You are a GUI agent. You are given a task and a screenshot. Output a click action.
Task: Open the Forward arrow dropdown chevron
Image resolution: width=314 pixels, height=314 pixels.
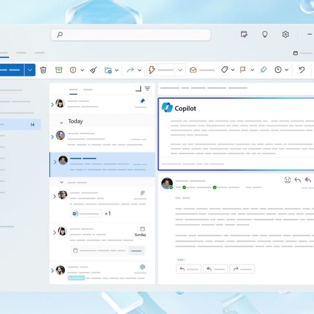click(140, 70)
